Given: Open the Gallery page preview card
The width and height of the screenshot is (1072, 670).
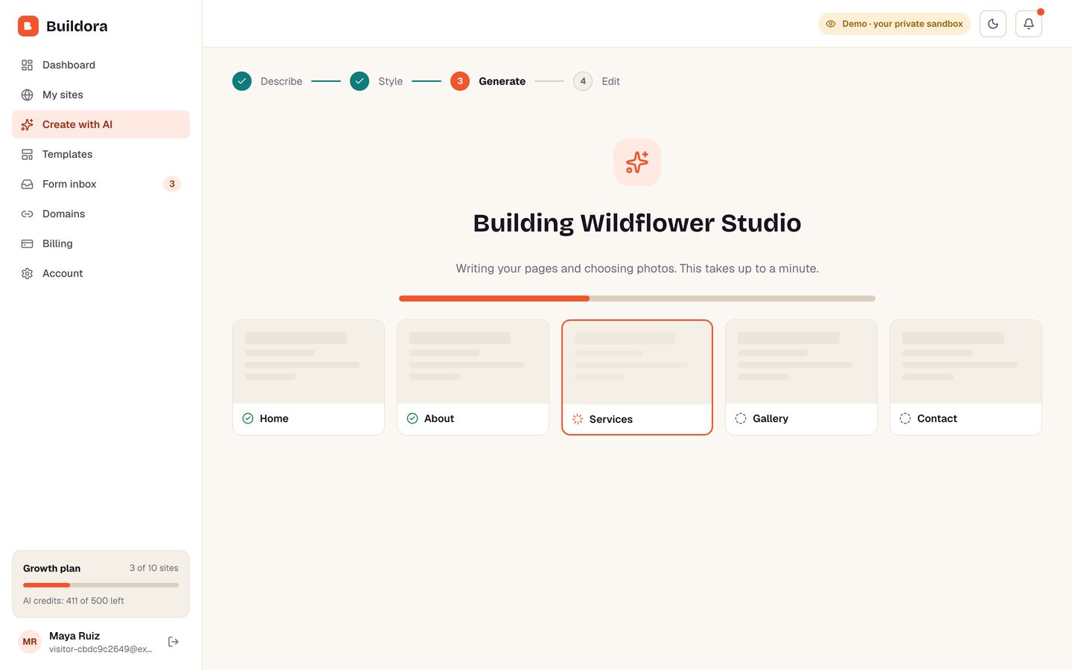Looking at the screenshot, I should 801,377.
